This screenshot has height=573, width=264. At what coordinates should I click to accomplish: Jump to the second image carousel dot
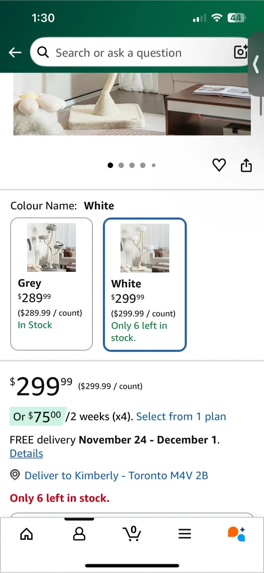(121, 165)
